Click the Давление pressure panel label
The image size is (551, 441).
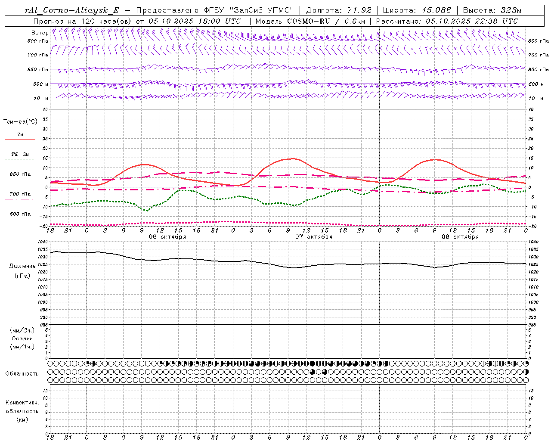(22, 266)
